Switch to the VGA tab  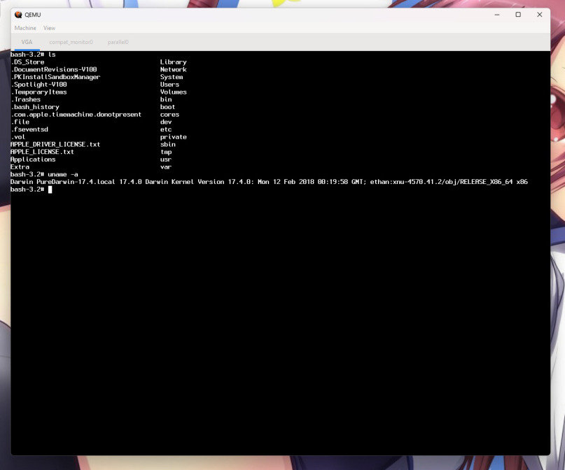point(27,42)
